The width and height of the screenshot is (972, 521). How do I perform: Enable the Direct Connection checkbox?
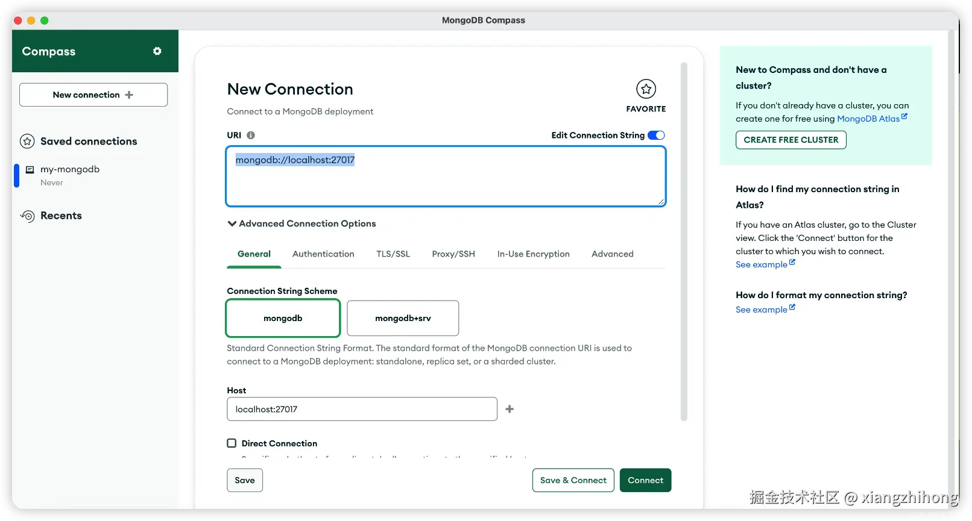(232, 443)
